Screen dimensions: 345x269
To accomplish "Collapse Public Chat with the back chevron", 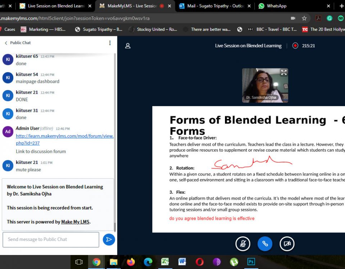I will tap(6, 43).
